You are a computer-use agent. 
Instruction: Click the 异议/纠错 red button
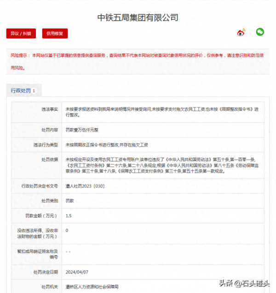(21, 33)
